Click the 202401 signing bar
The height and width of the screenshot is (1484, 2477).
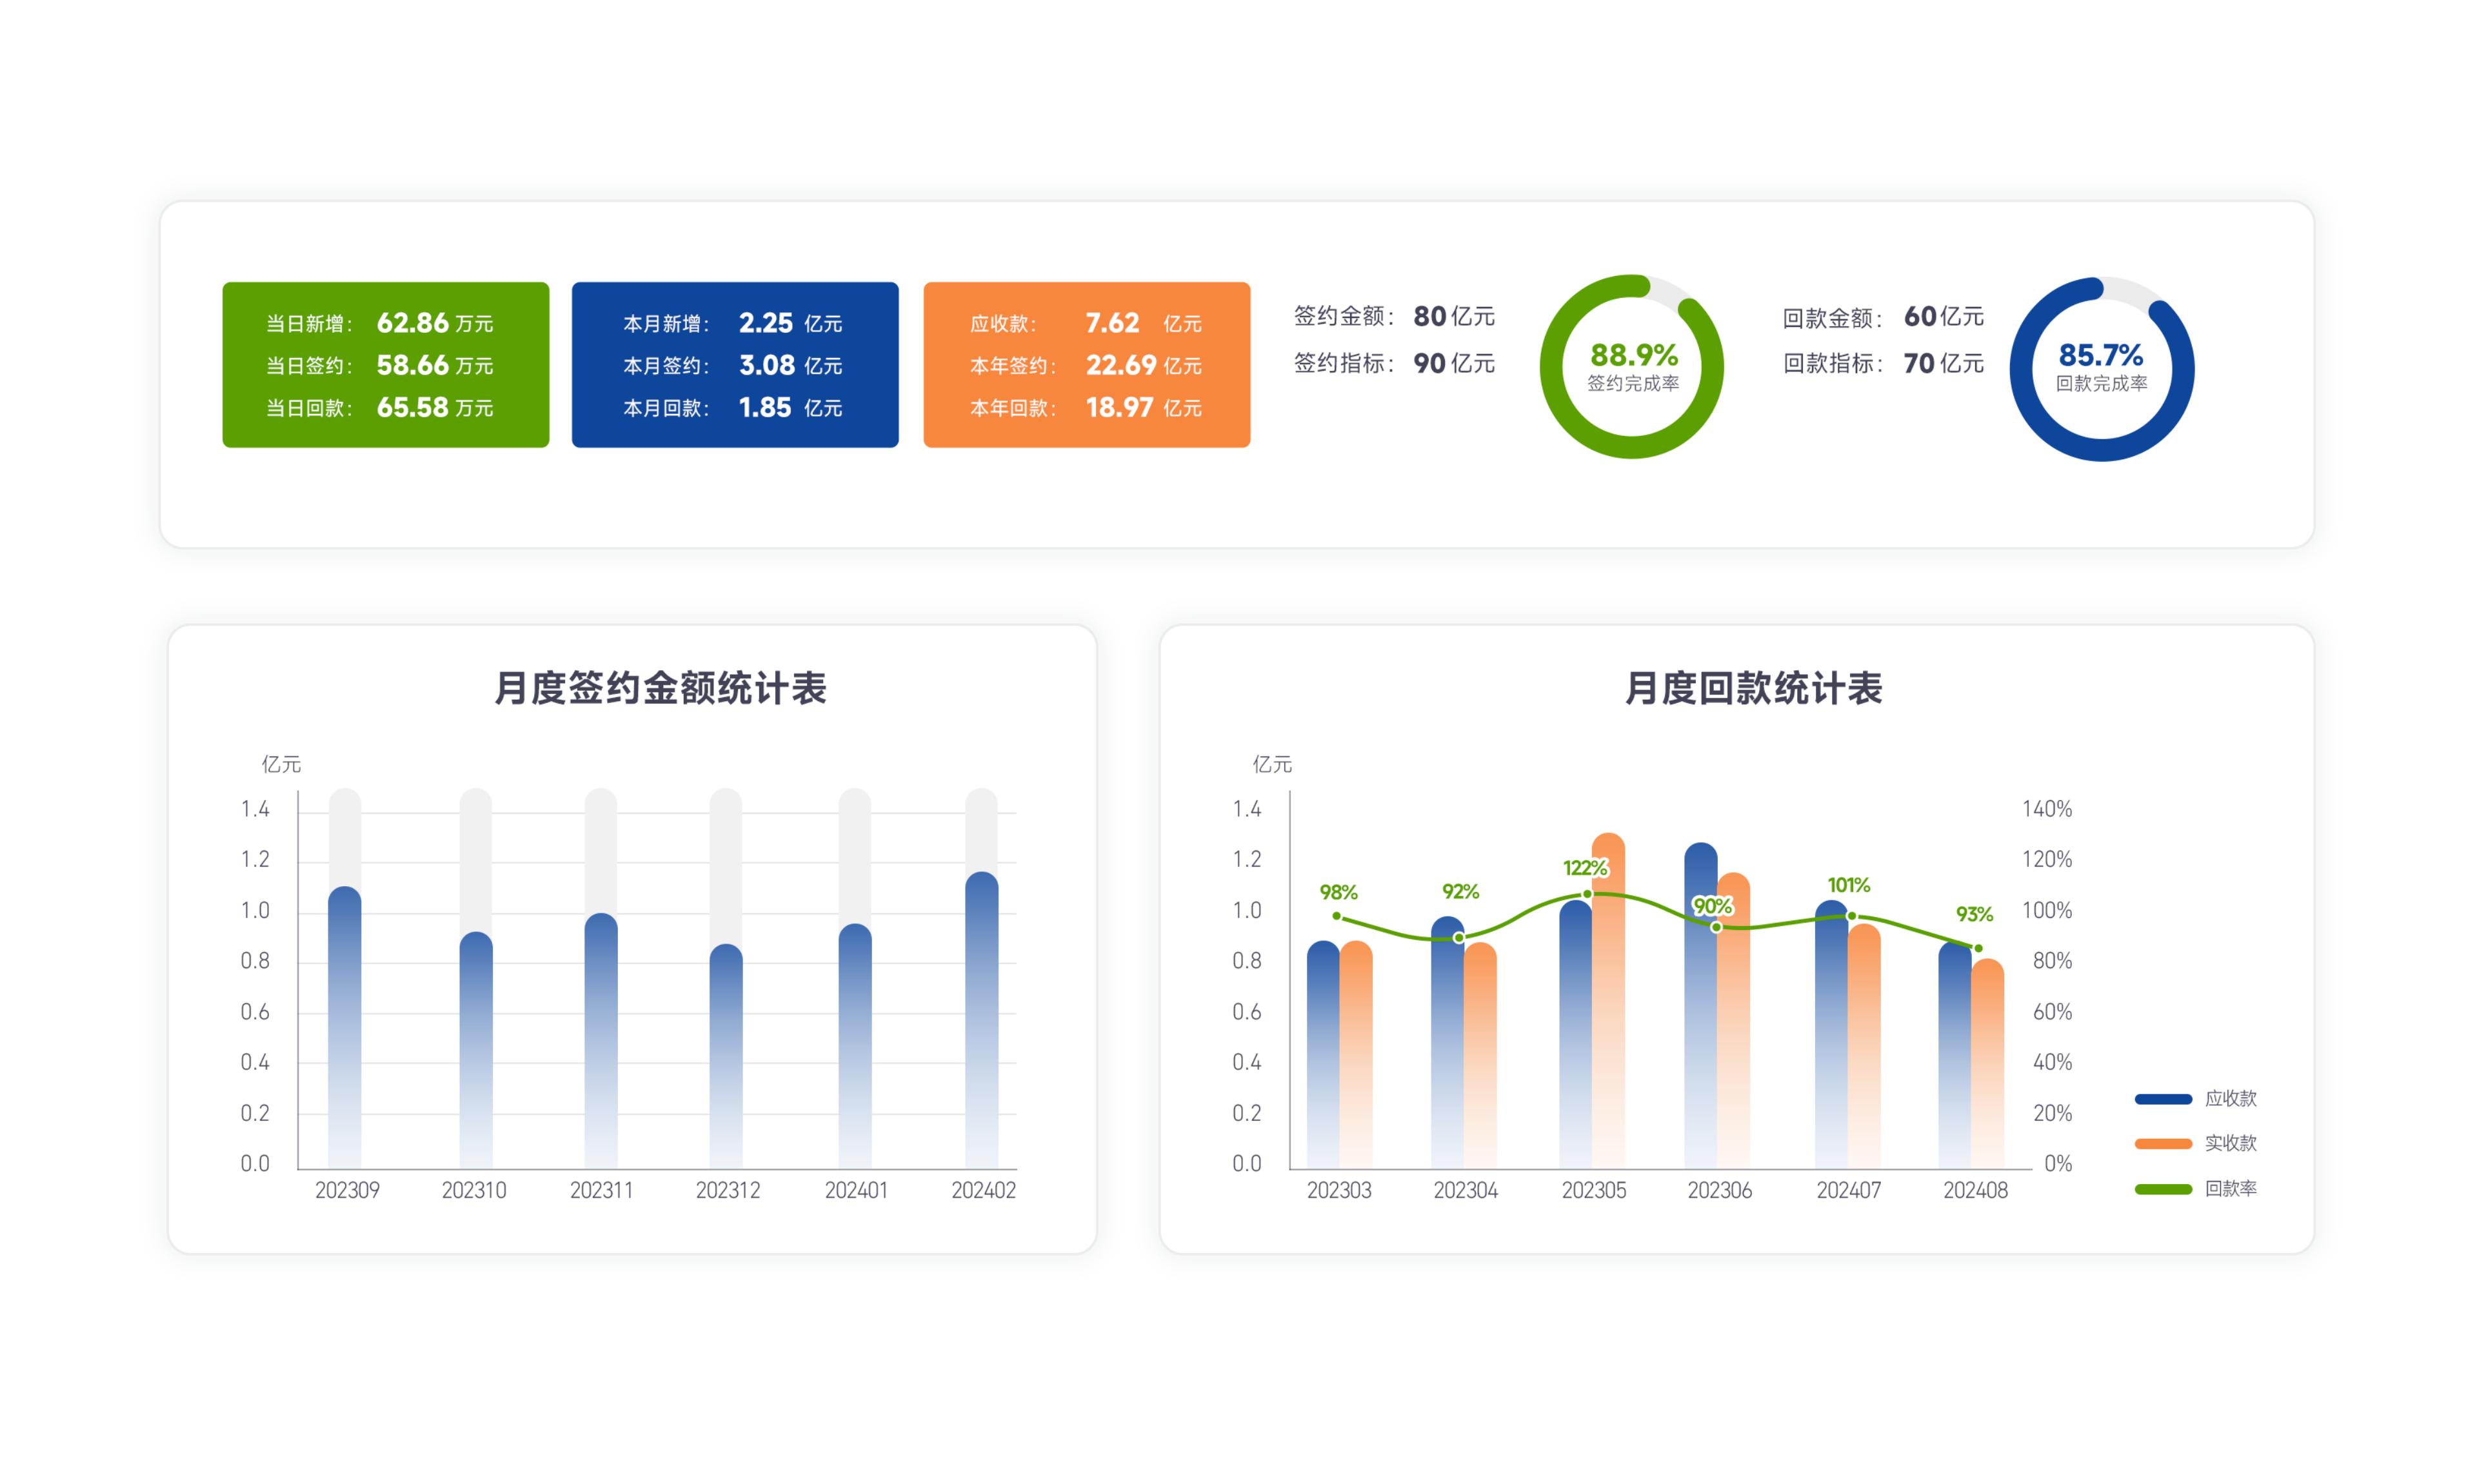[855, 1046]
